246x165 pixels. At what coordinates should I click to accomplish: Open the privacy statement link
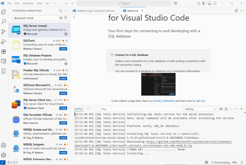[164, 101]
